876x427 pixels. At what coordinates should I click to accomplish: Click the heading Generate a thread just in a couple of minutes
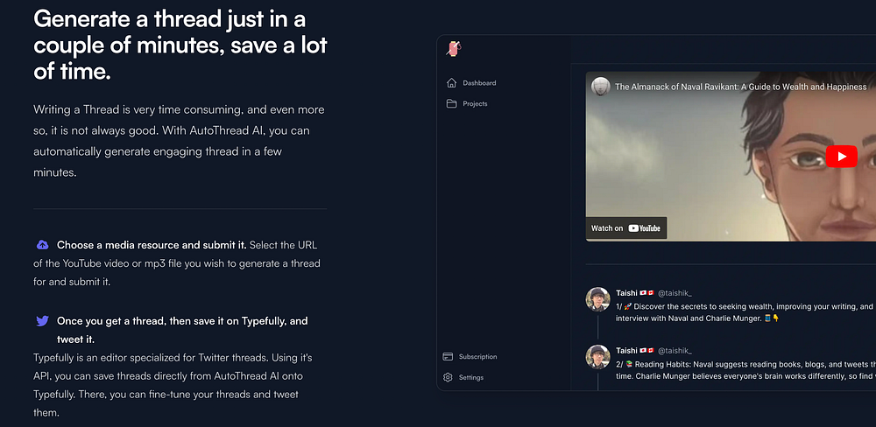pos(180,45)
